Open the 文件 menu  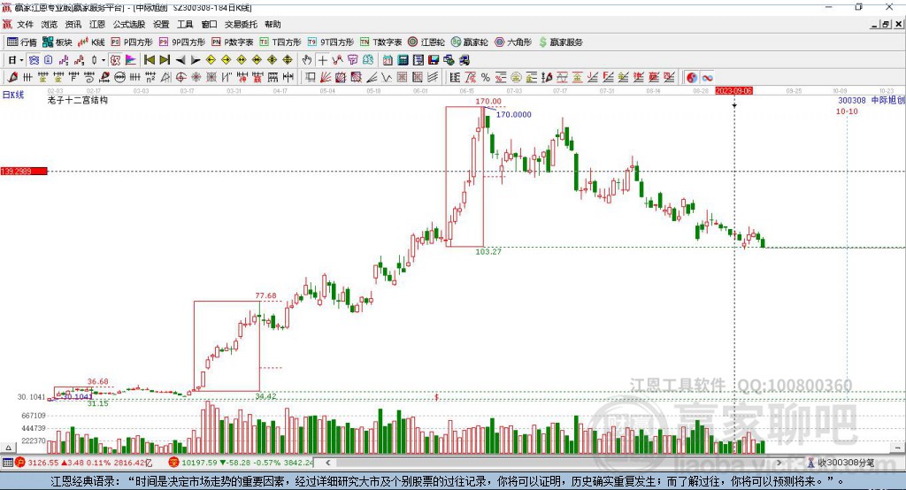pyautogui.click(x=25, y=24)
